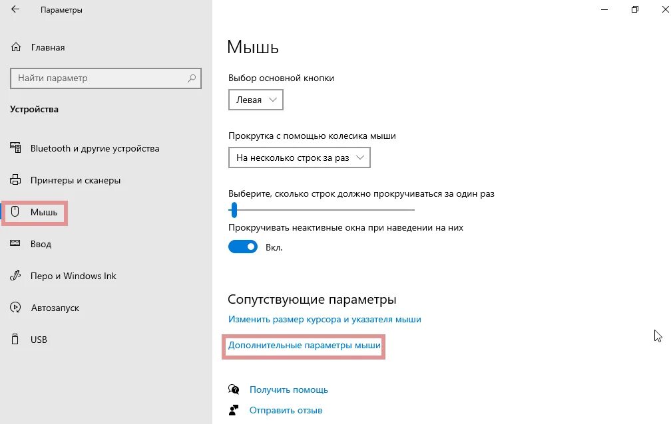This screenshot has width=671, height=424.
Task: Click the keyboard icon next to Ввод
Action: (16, 244)
